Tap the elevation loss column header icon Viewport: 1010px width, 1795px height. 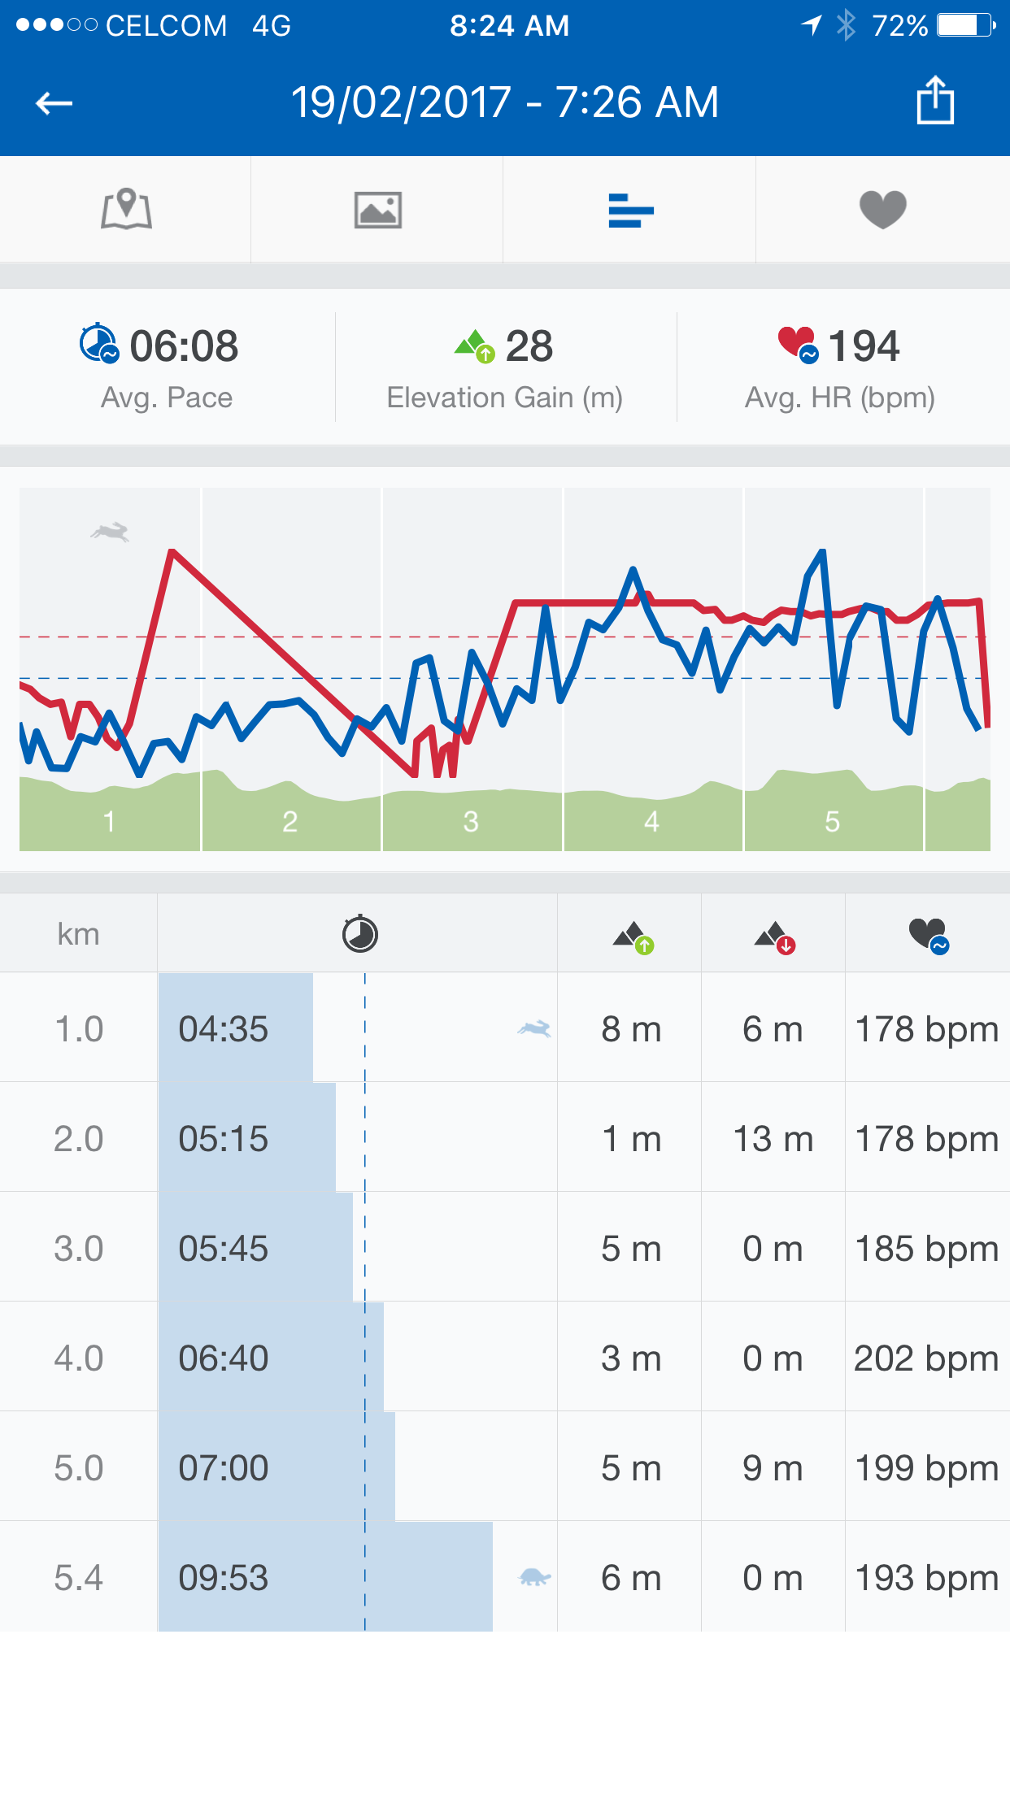click(774, 937)
